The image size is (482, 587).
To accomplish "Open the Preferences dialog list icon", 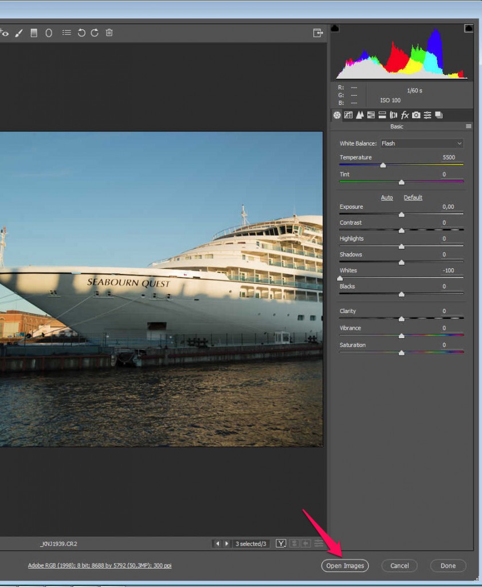I will 66,33.
